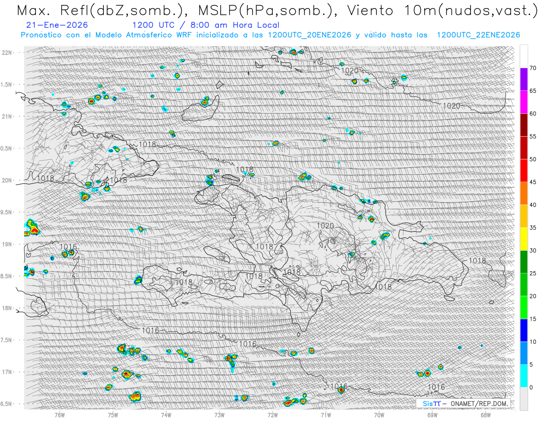
Task: Click the dark blue 10–15 dBZ colorbar segment
Action: point(524,330)
